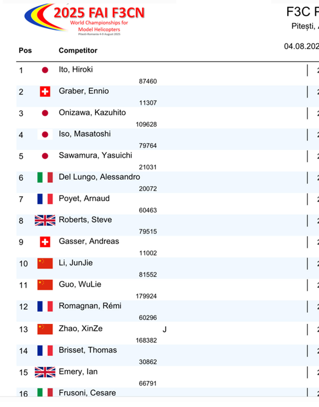
Task: Select competitor Romagnan, Rémi
Action: point(90,306)
